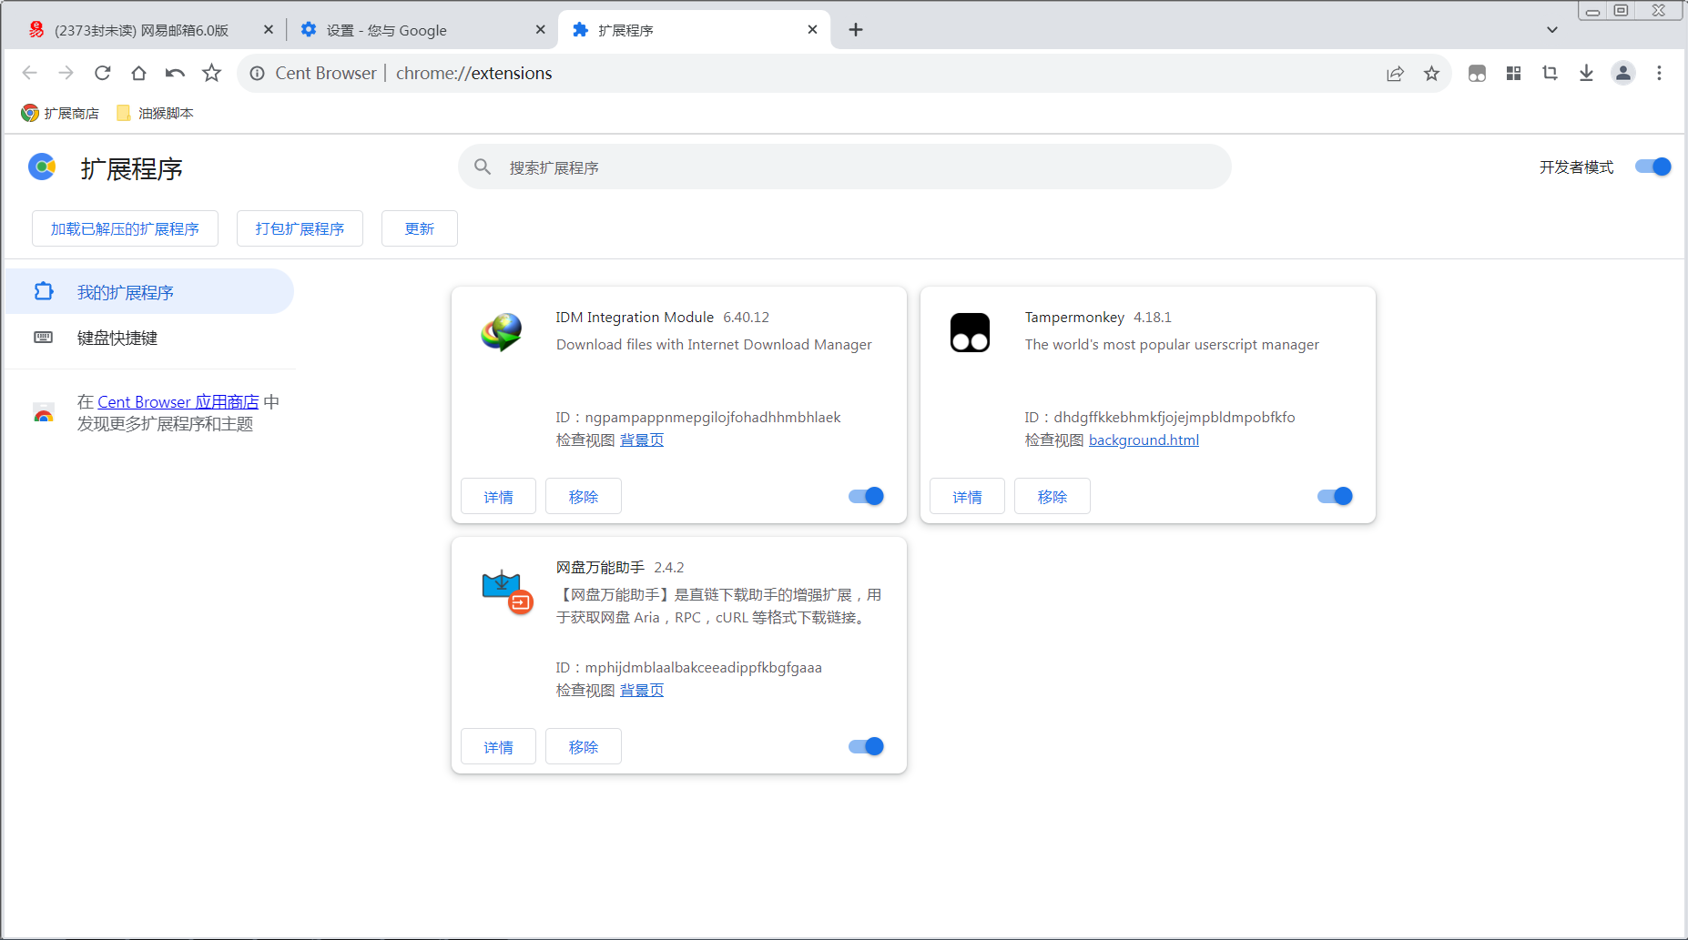Disable the IDM Integration Module toggle
This screenshot has height=940, width=1688.
[x=866, y=496]
